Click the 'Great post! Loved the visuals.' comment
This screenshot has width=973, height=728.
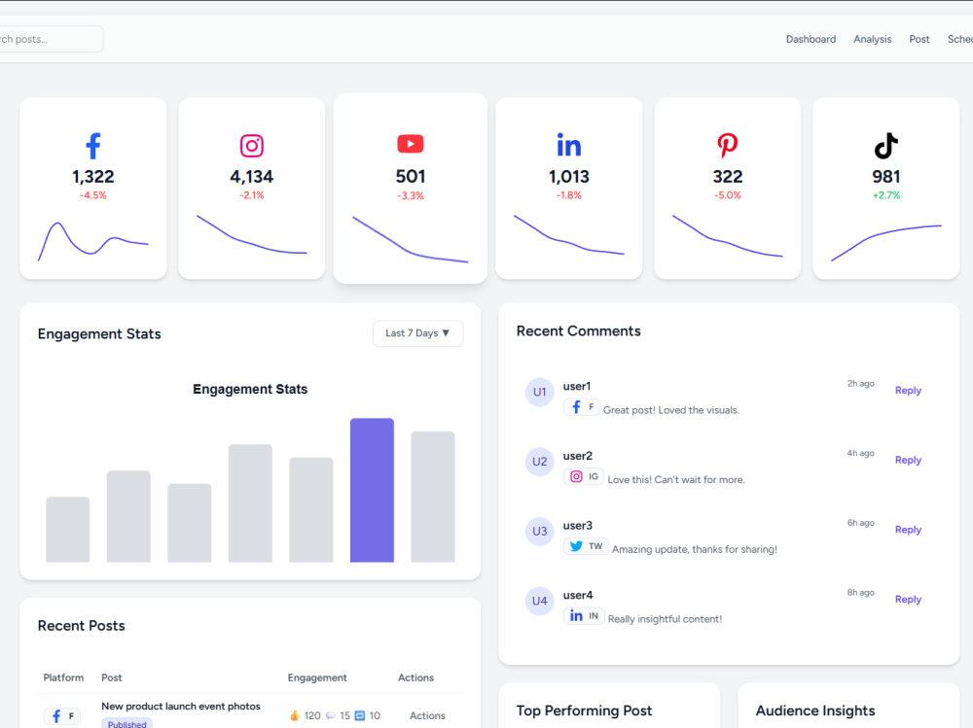click(x=670, y=410)
